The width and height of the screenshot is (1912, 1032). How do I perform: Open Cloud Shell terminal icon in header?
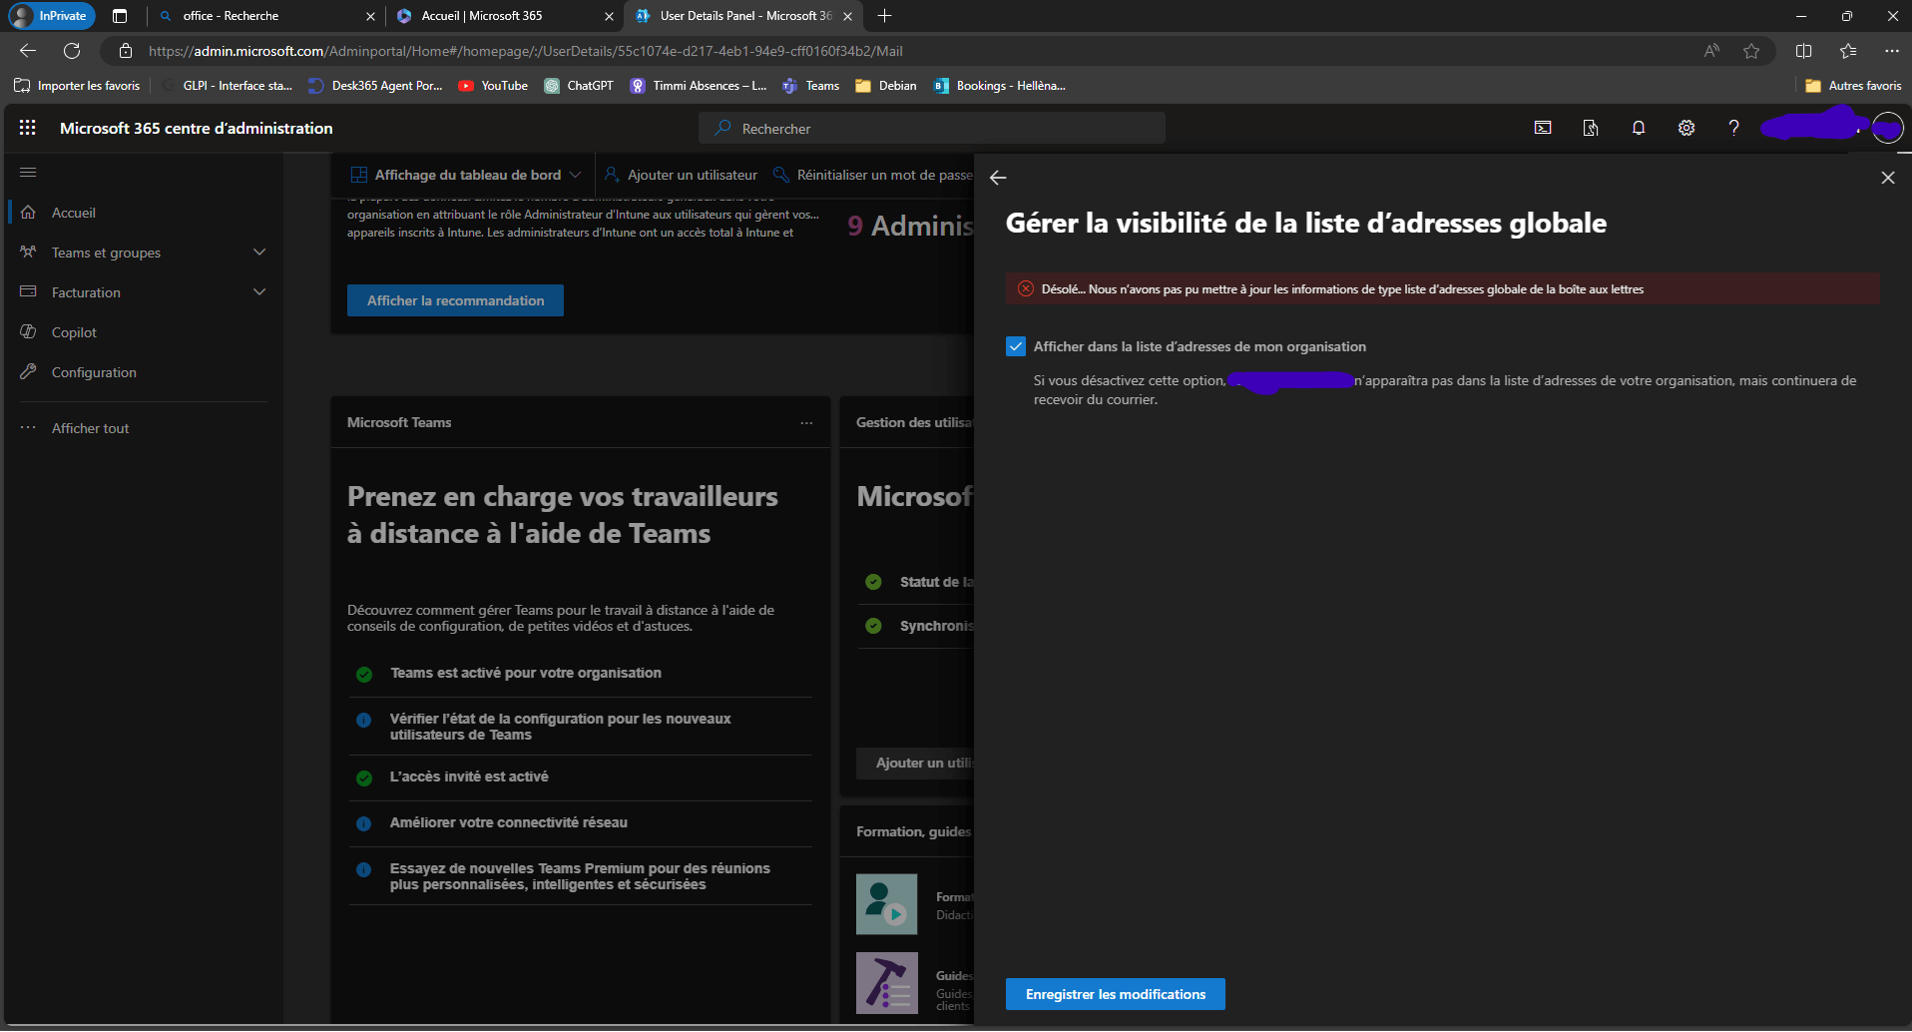click(1543, 128)
